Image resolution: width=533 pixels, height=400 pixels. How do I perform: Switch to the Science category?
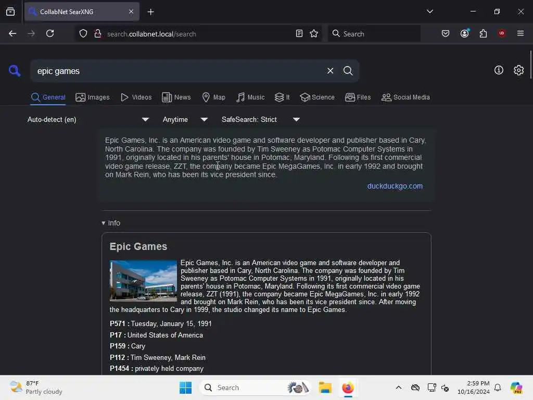click(x=317, y=97)
